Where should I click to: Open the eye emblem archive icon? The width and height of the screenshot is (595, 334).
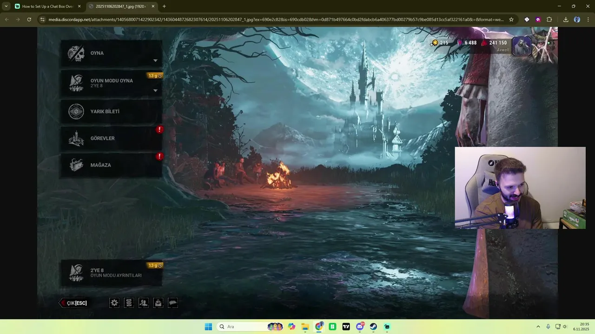(x=129, y=303)
